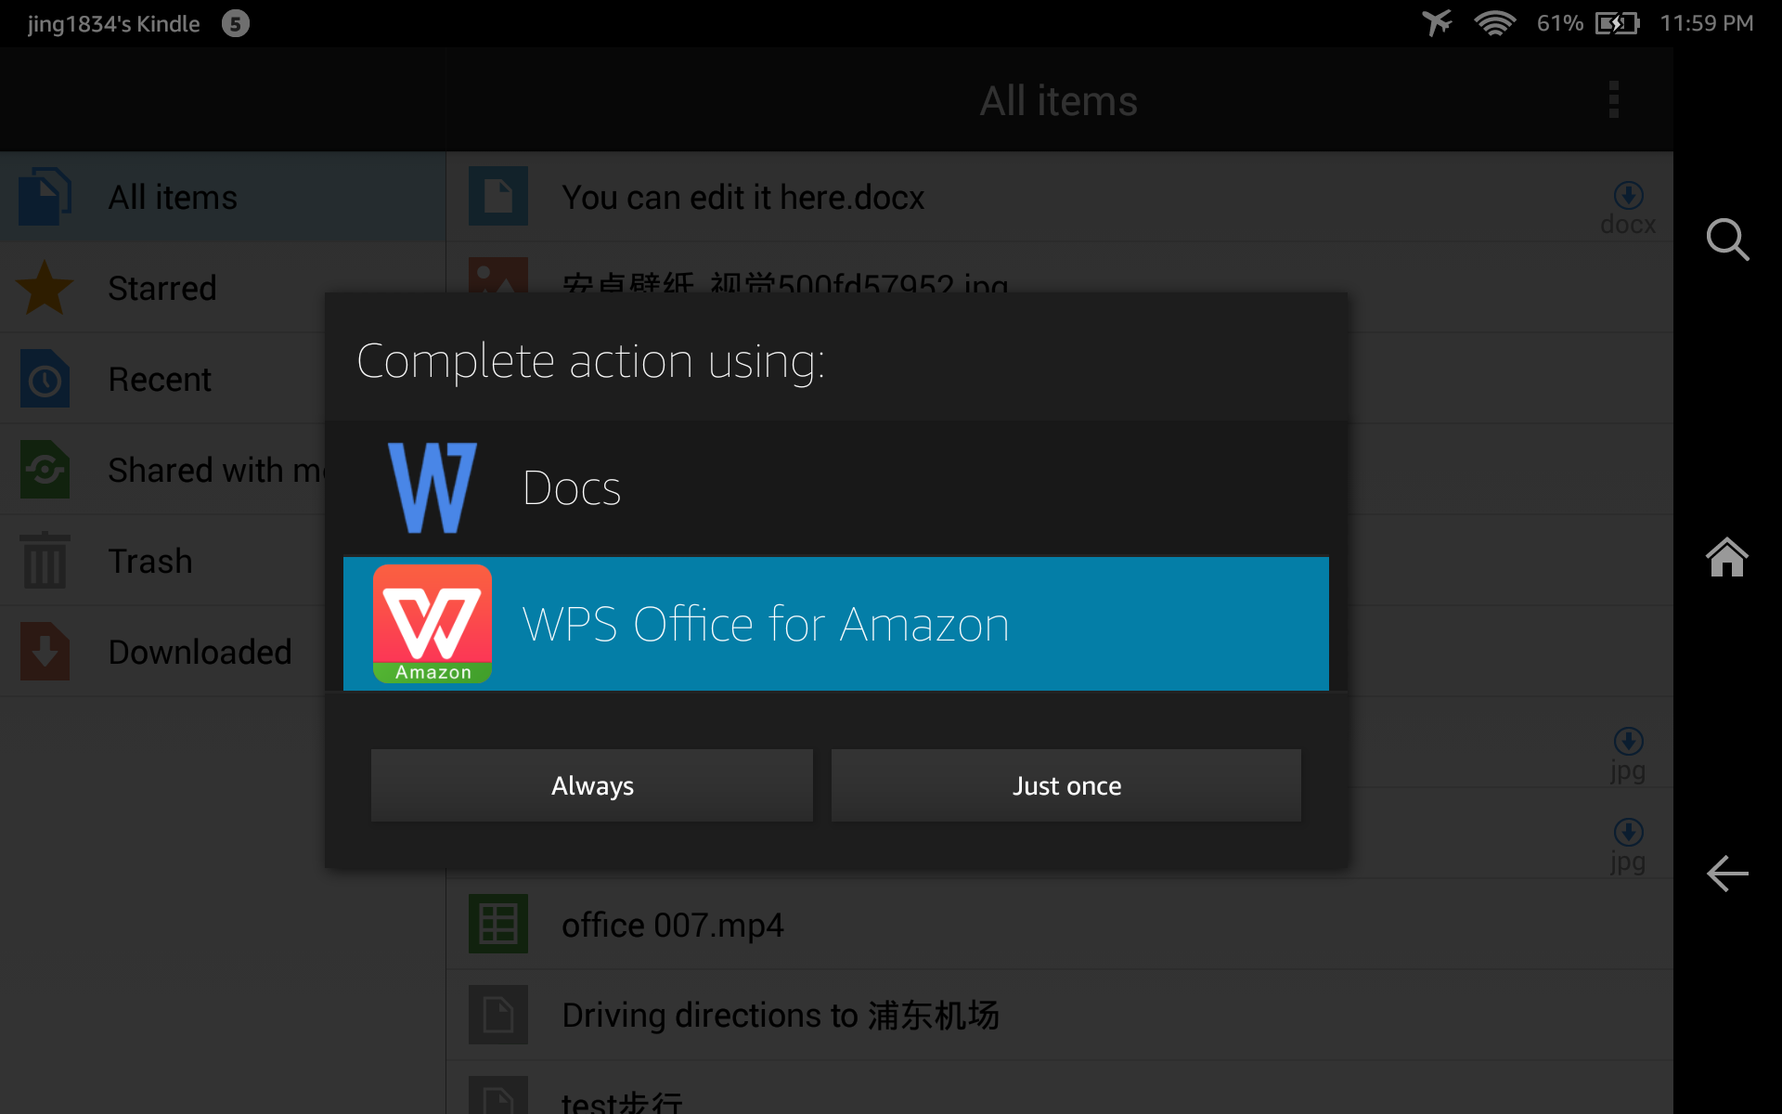Image resolution: width=1782 pixels, height=1114 pixels.
Task: Click the Shared with me sync icon
Action: coord(44,469)
